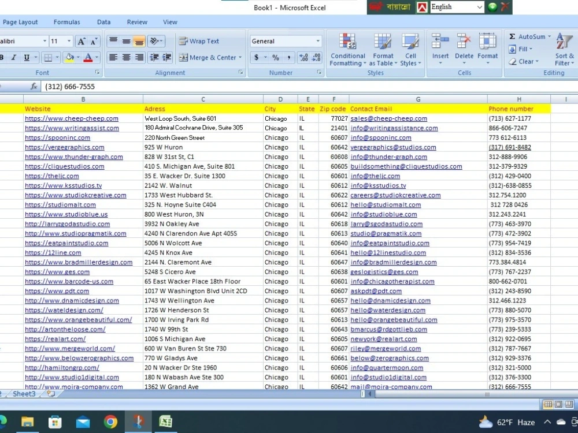The image size is (578, 433).
Task: Center text horizontally
Action: coord(126,57)
